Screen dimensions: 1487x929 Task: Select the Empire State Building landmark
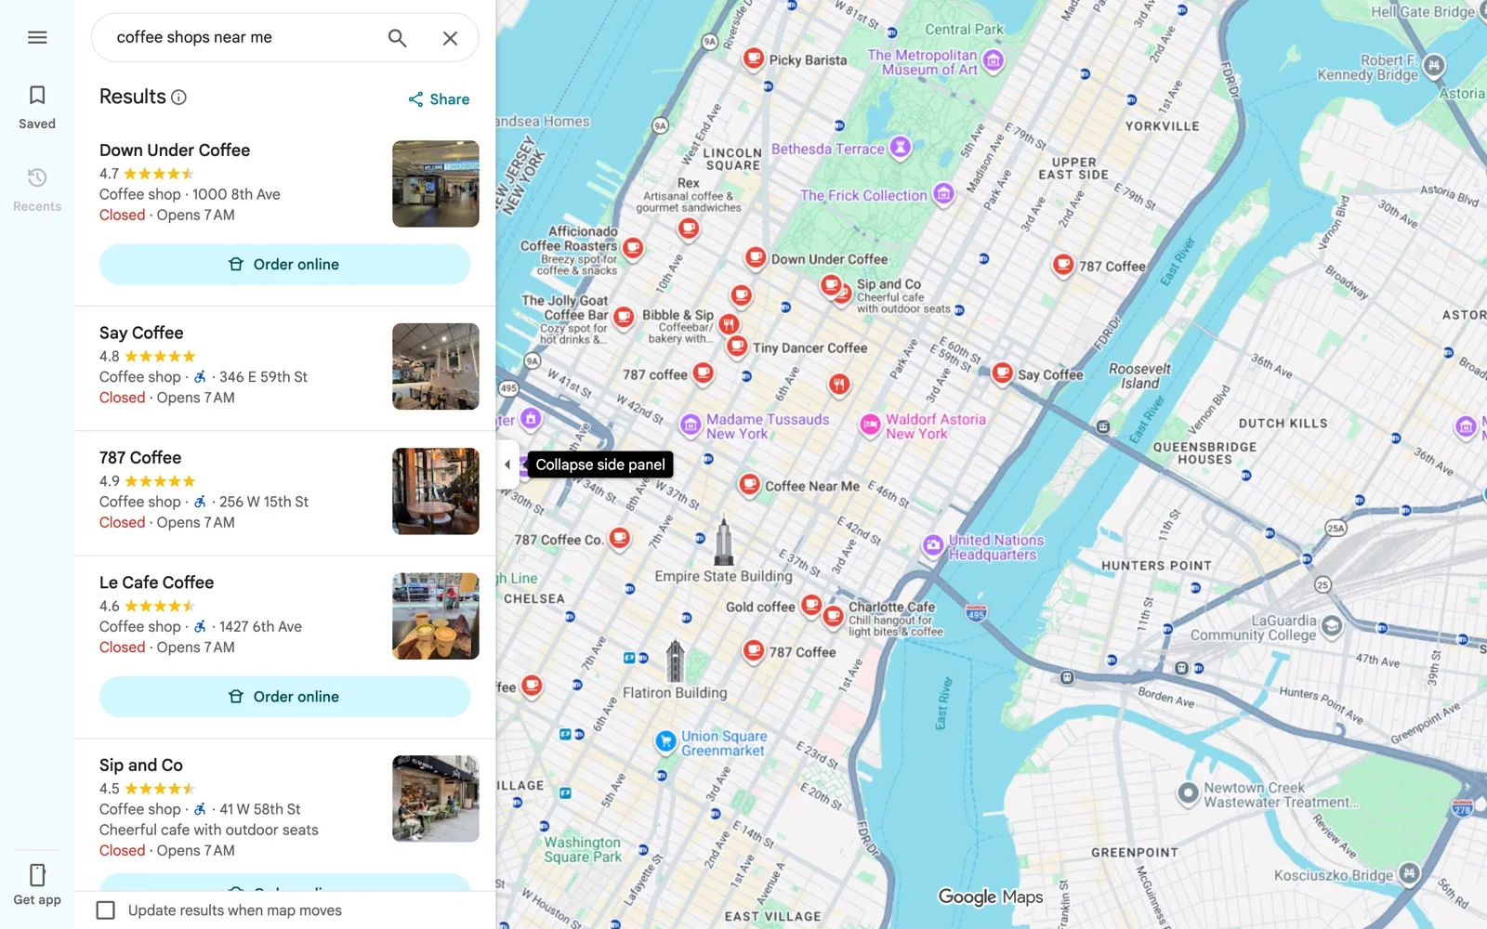click(723, 543)
